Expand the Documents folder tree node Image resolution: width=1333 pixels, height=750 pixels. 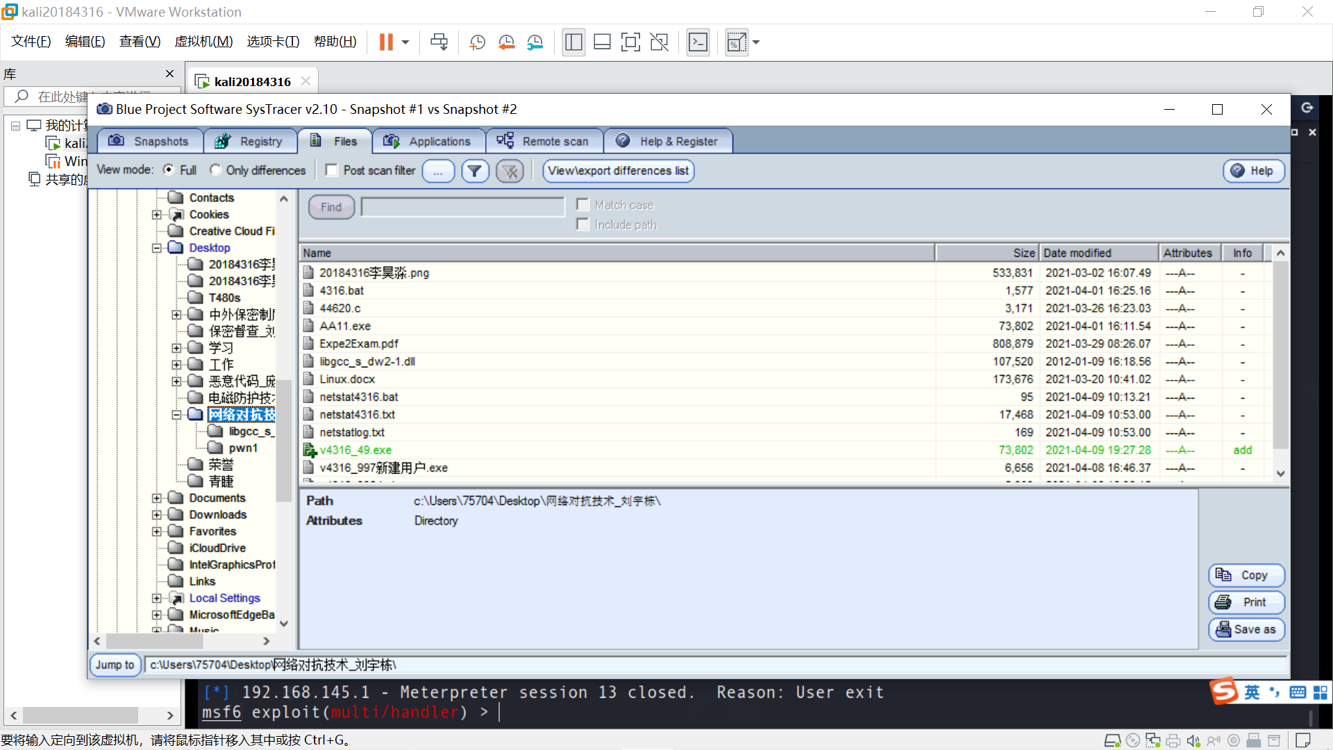pyautogui.click(x=157, y=498)
